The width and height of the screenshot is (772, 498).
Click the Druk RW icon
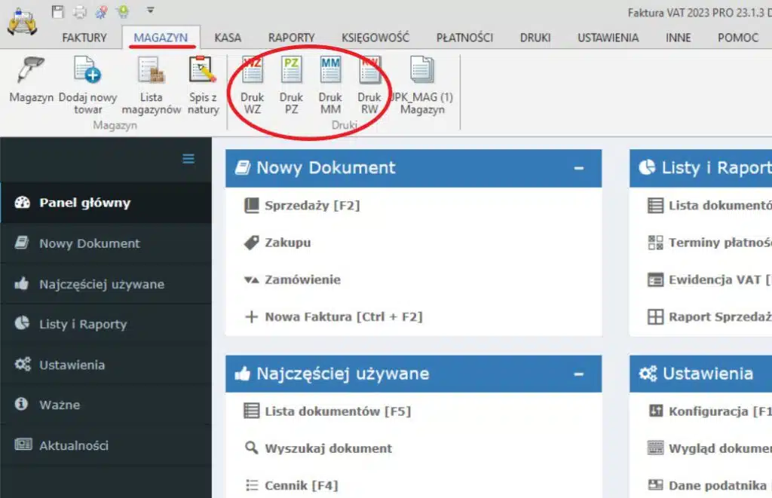point(369,72)
